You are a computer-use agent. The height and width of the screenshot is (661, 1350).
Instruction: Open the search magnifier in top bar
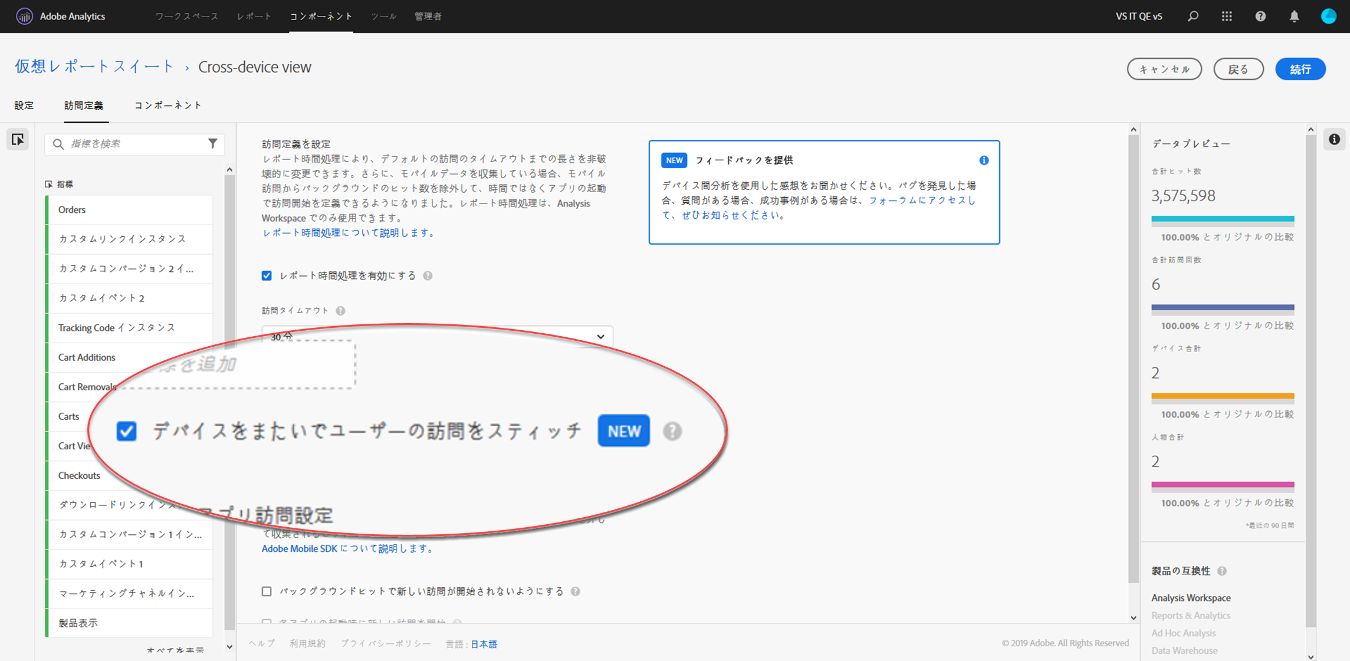click(1193, 16)
